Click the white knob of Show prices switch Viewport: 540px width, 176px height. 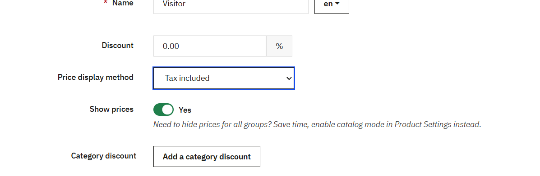coord(167,110)
